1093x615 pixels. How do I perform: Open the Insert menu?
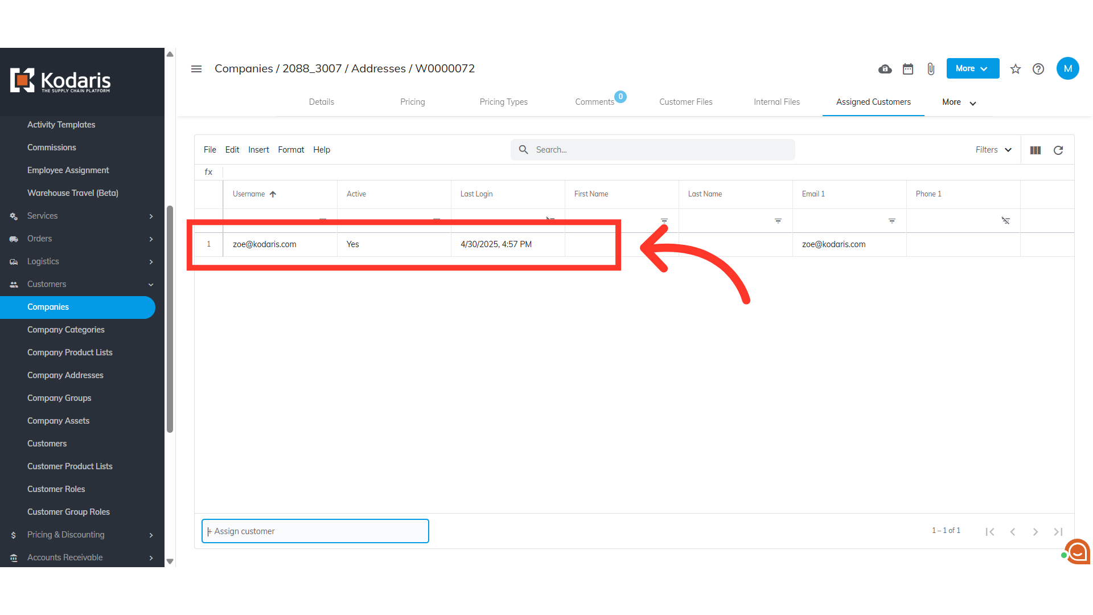pyautogui.click(x=258, y=150)
